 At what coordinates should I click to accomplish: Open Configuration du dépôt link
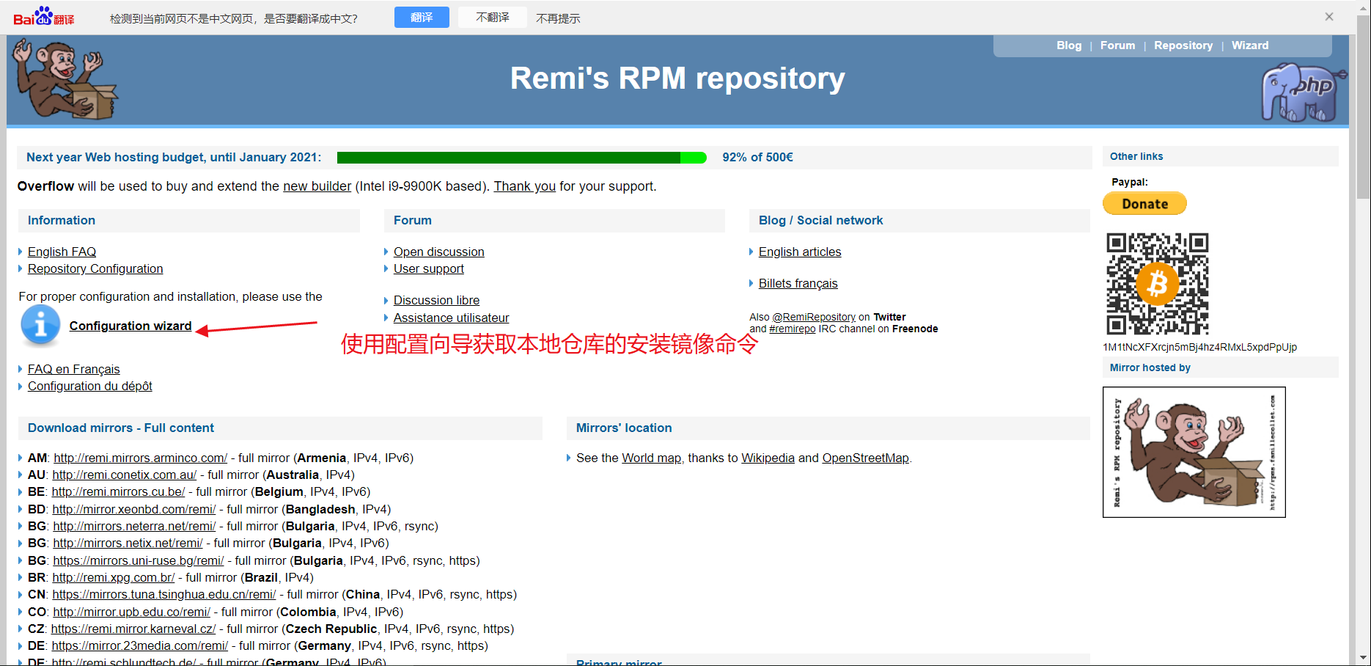(x=90, y=386)
